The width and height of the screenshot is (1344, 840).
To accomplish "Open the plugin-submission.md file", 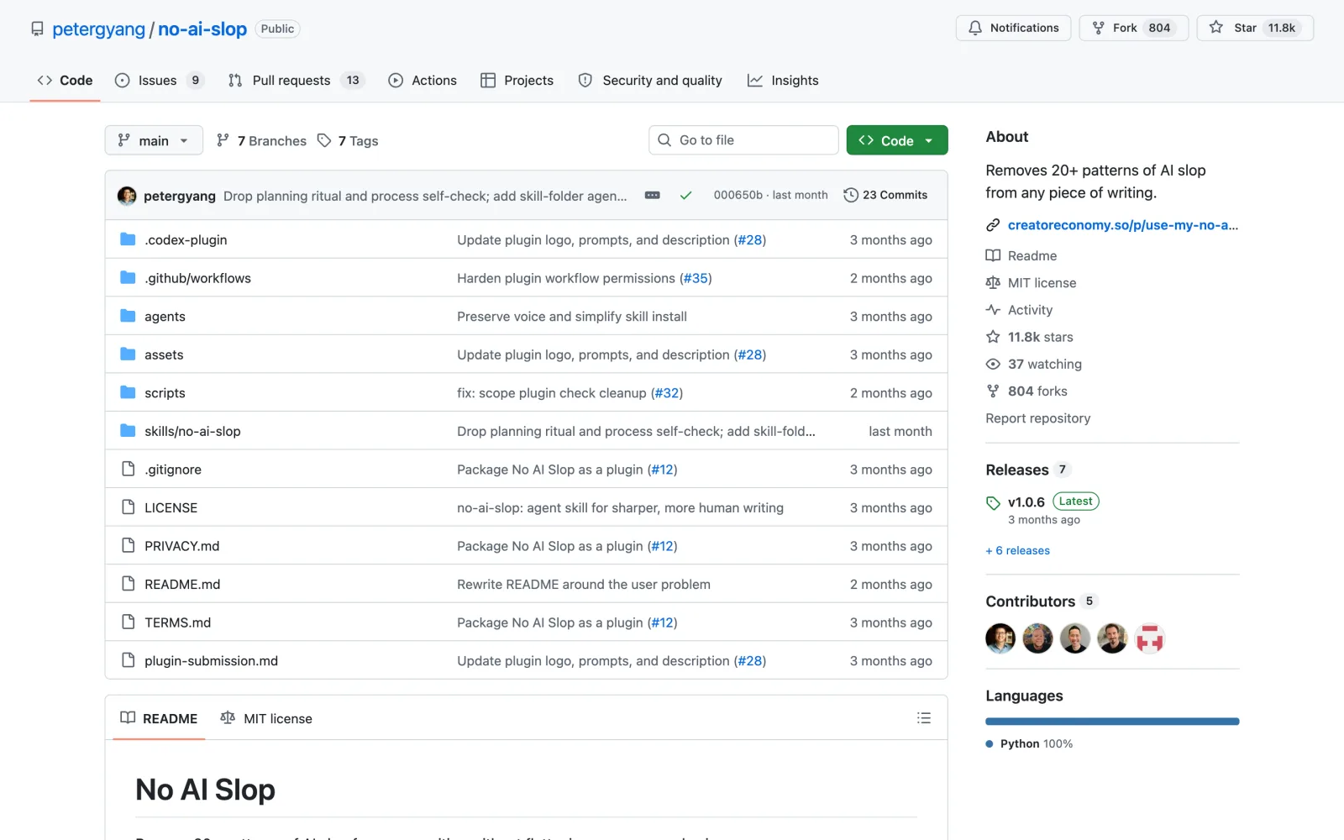I will (x=211, y=661).
